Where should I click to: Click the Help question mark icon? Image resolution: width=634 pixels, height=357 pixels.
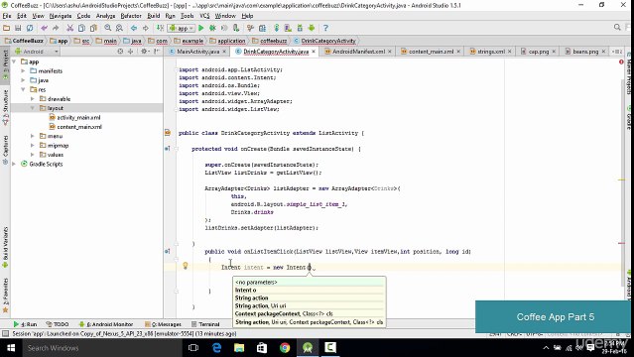pyautogui.click(x=325, y=28)
